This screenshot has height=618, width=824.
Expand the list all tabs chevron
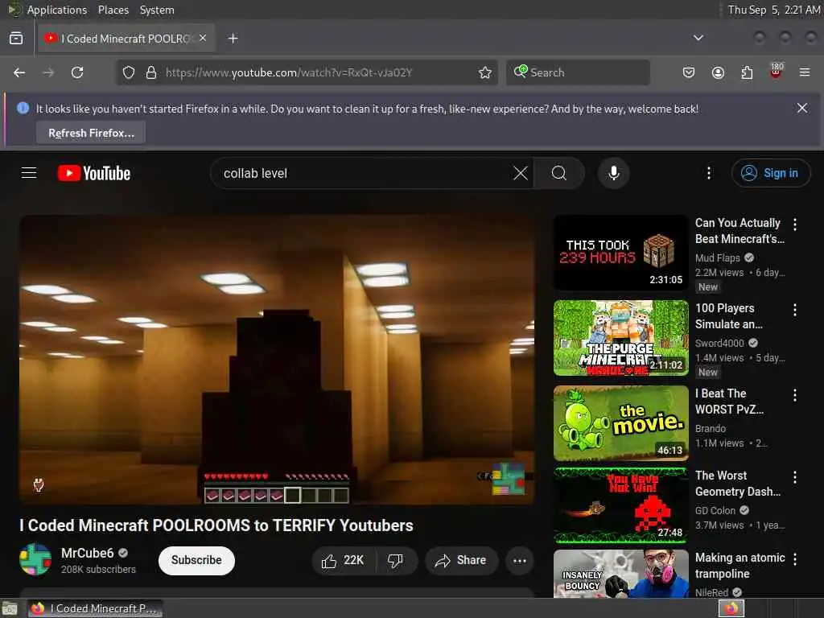[698, 38]
